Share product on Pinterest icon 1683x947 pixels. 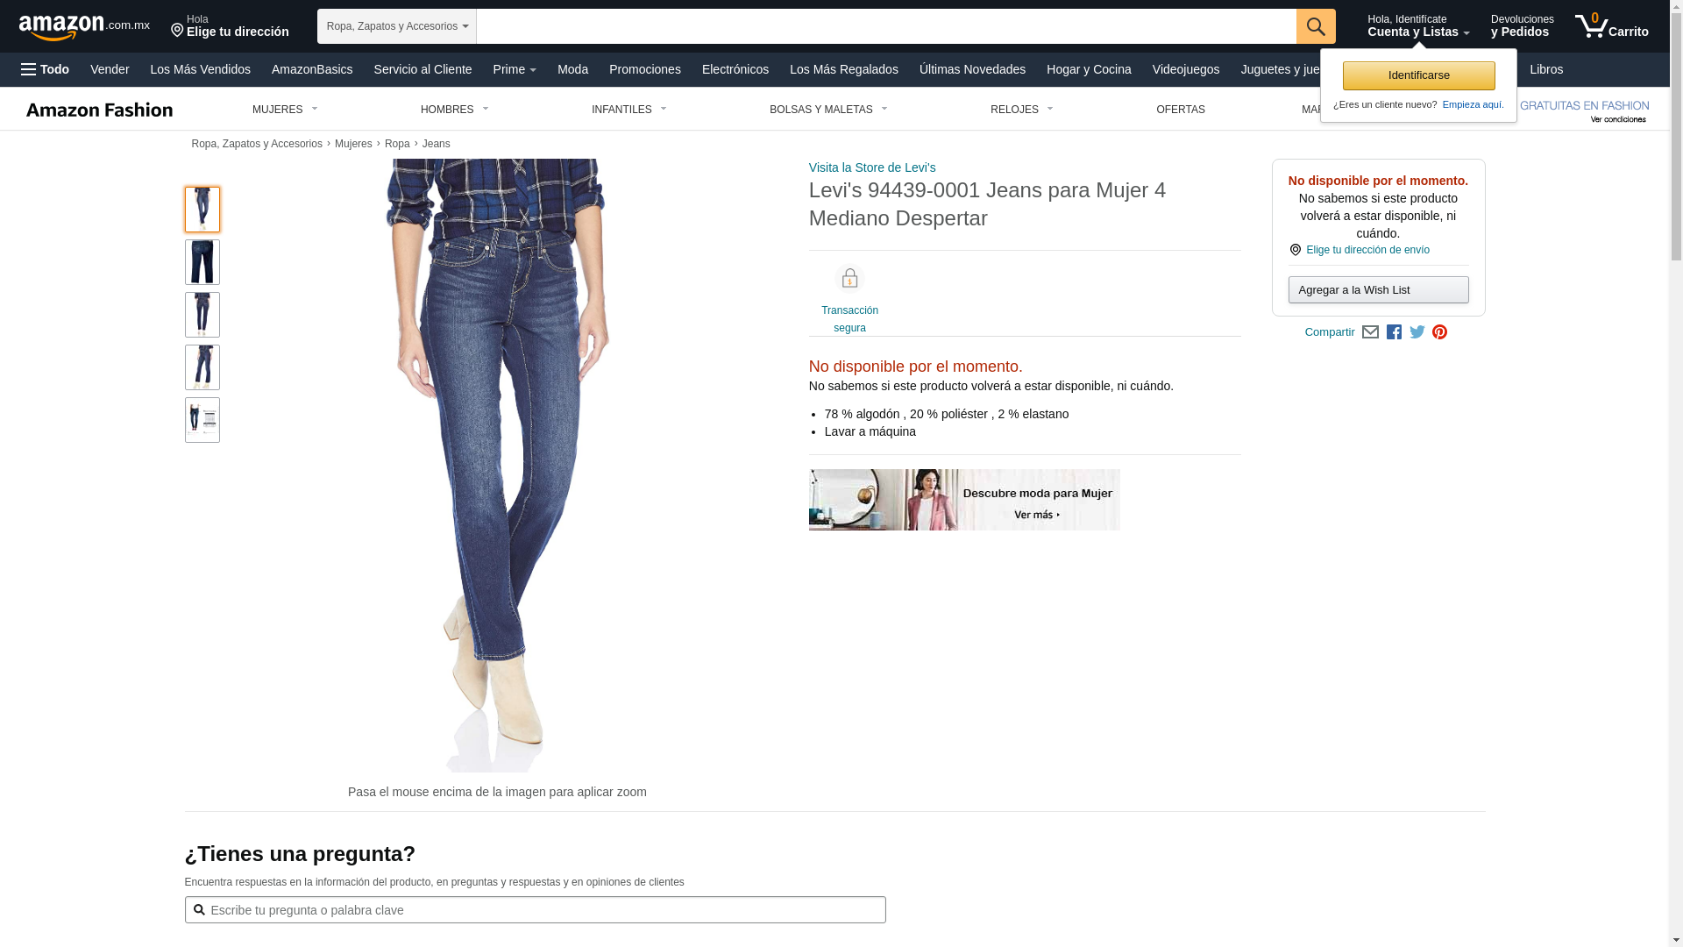click(x=1439, y=332)
